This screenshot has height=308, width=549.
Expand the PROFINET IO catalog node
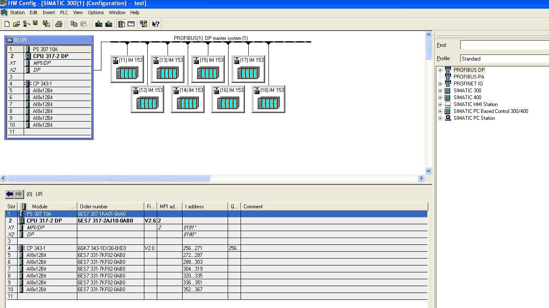(x=440, y=84)
